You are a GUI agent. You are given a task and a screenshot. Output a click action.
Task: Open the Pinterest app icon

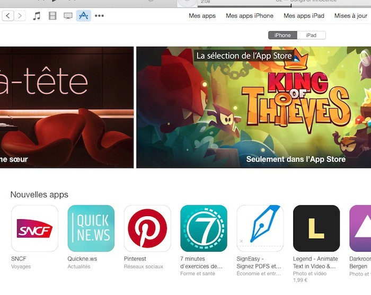[x=147, y=228]
